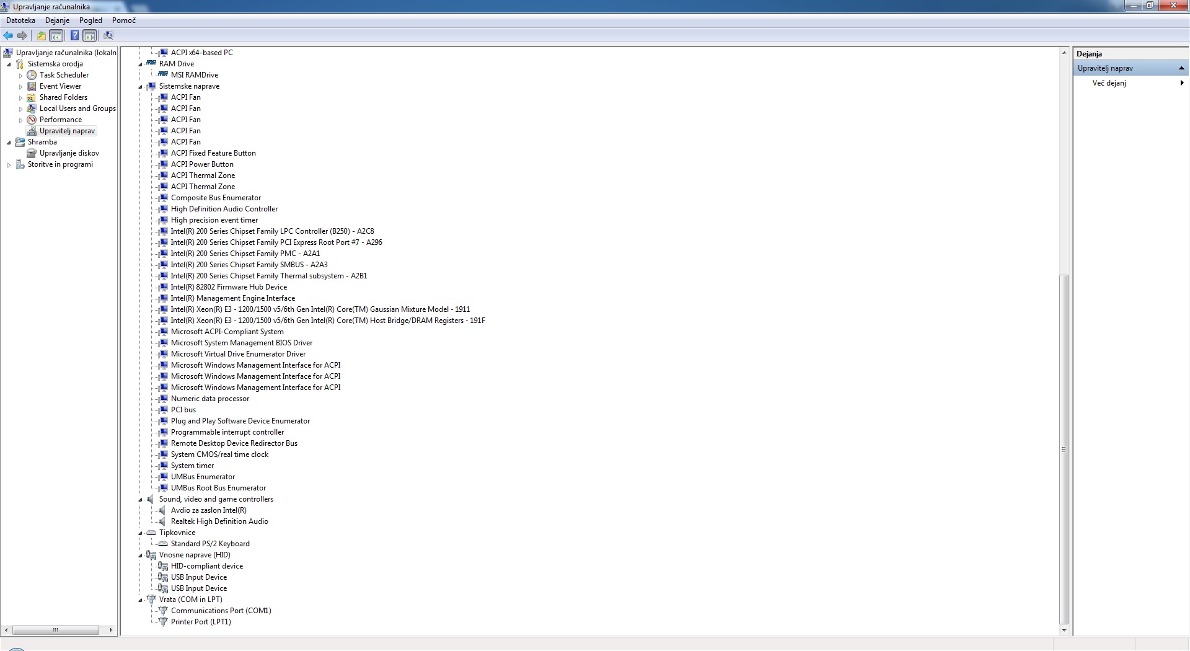Collapse the Tipkovnice category
Viewport: 1190px width, 651px height.
140,533
